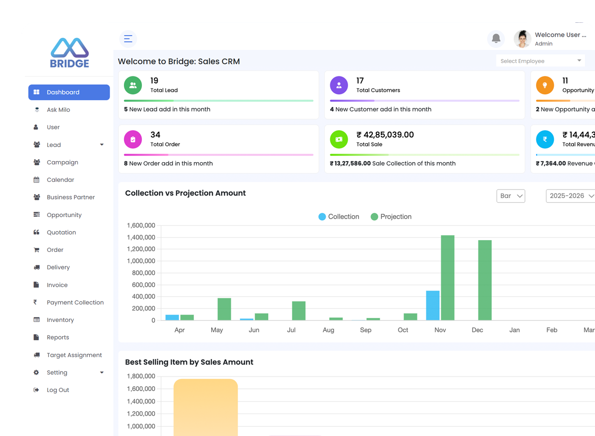Toggle Projection series in chart legend
This screenshot has width=595, height=436.
[x=391, y=217]
